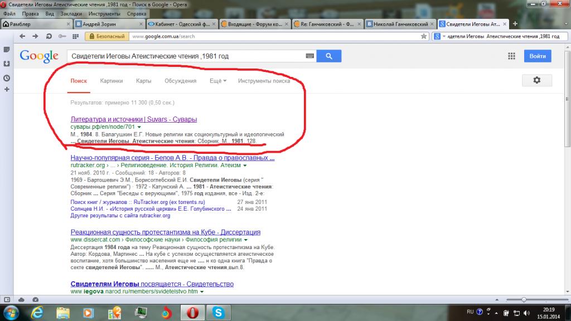Screen dimensions: 571x321
Task: Go back to the previous page
Action: click(x=22, y=36)
